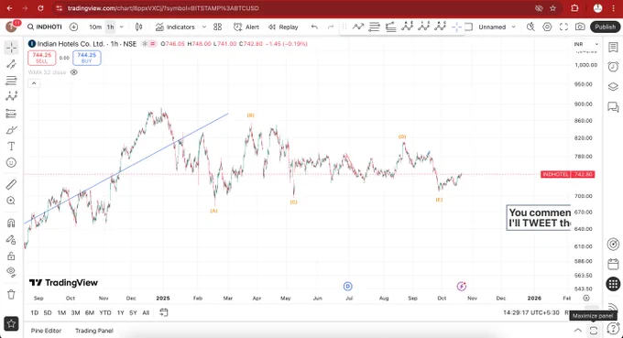Image resolution: width=623 pixels, height=338 pixels.
Task: Select the Text tool
Action: (11, 147)
